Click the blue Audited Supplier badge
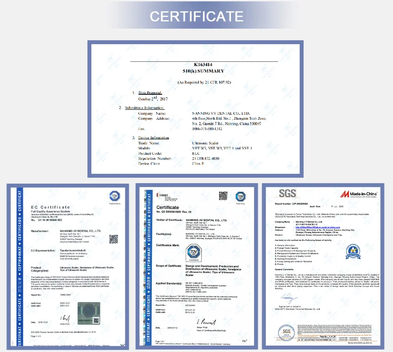Screen dimensions: 393x352 click(x=353, y=252)
